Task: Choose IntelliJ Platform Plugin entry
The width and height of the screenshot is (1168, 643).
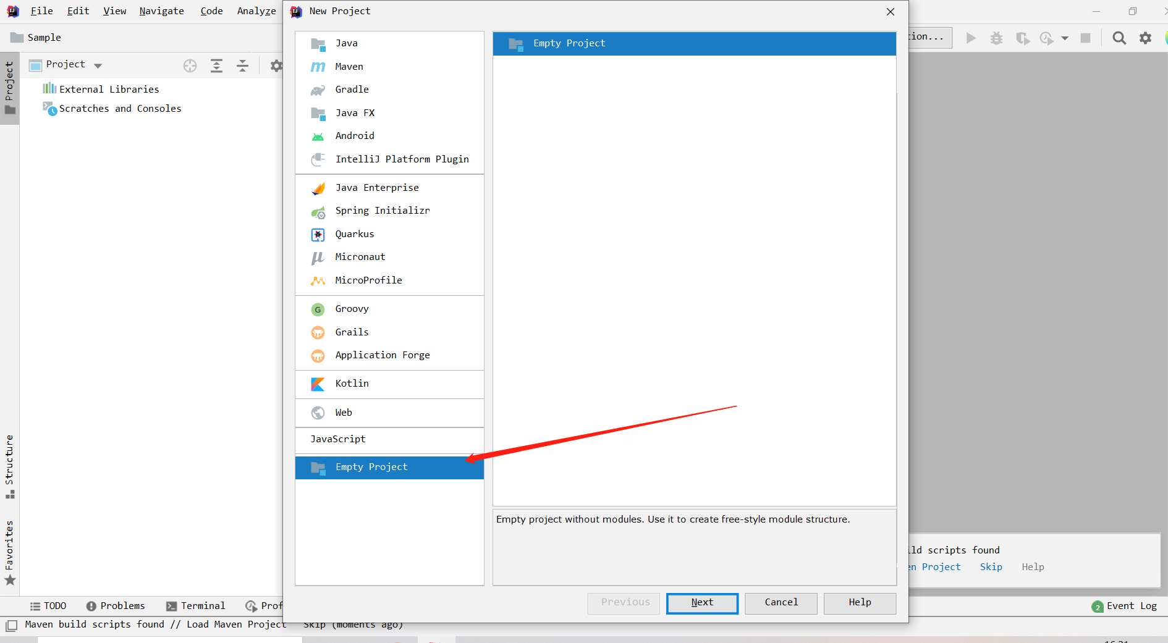Action: [x=389, y=159]
